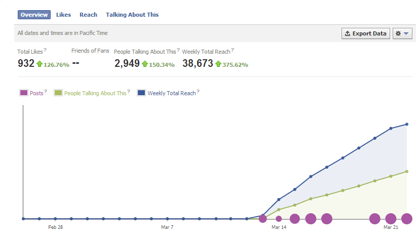Switch to the Likes tab
Screen dimensions: 419x237
click(x=64, y=15)
